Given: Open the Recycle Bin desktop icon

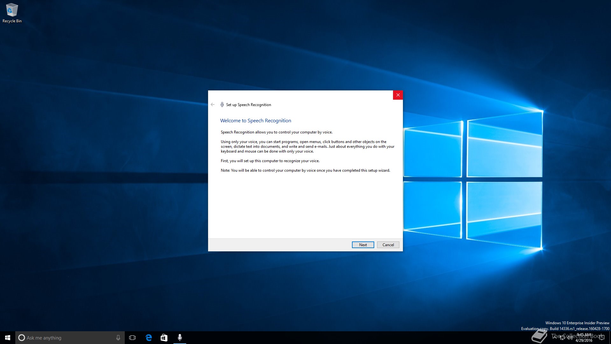Looking at the screenshot, I should (x=12, y=13).
